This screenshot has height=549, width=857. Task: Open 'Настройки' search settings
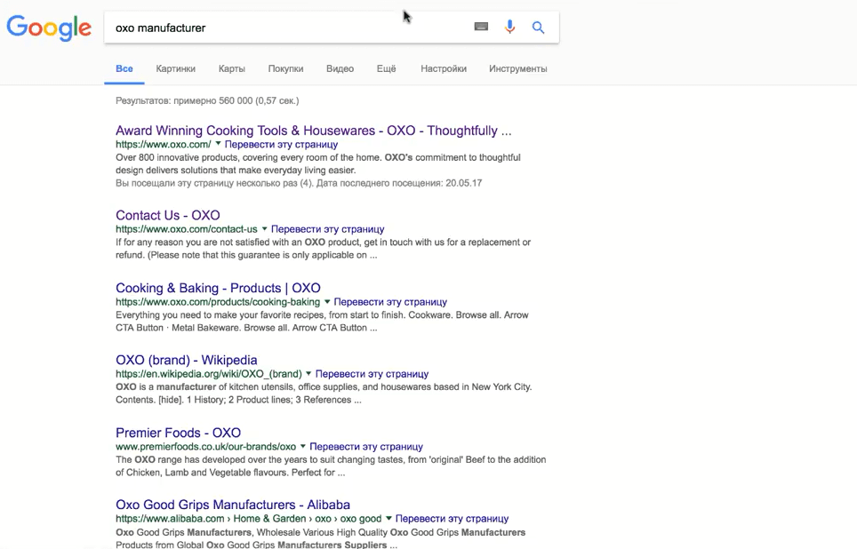pos(444,68)
